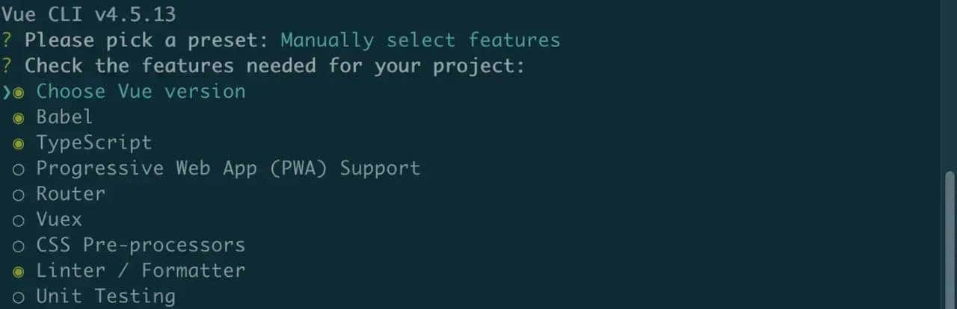
Task: Click the 'TypeScript' feature label
Action: [x=93, y=143]
